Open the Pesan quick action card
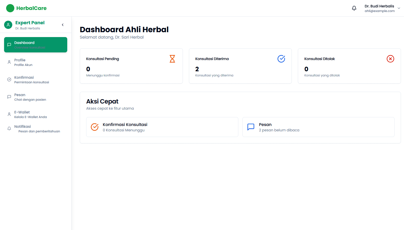This screenshot has height=230, width=404. click(x=318, y=127)
